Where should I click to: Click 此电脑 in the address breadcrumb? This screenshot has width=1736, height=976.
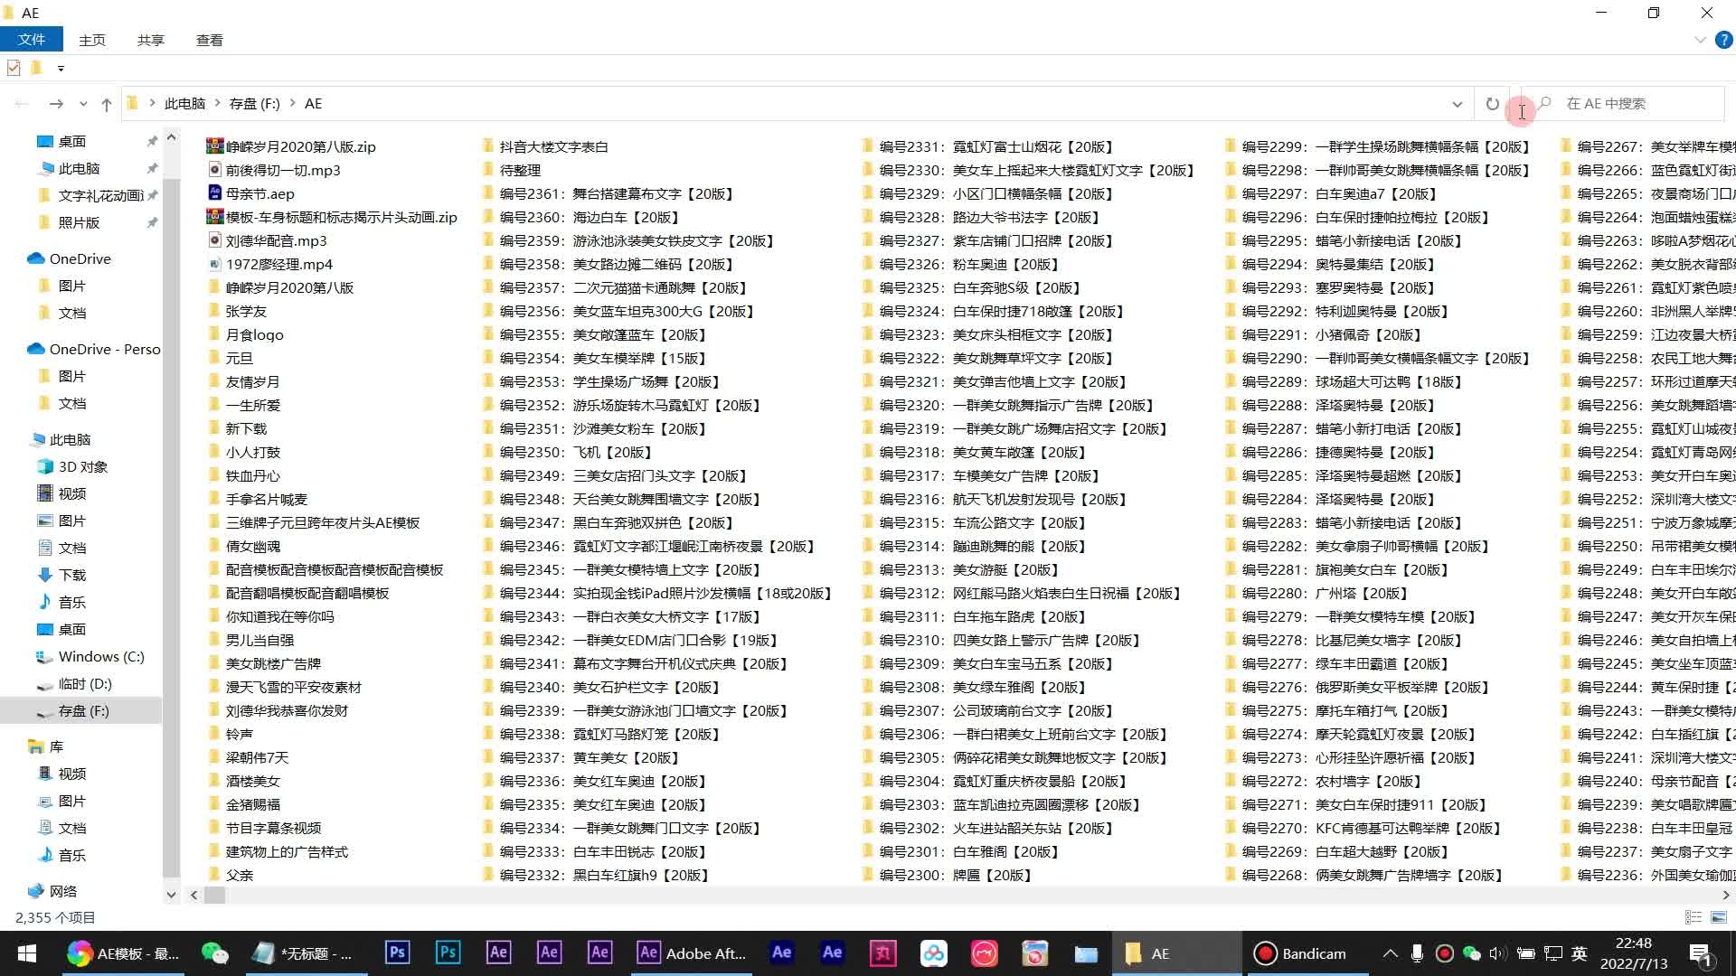click(x=184, y=104)
